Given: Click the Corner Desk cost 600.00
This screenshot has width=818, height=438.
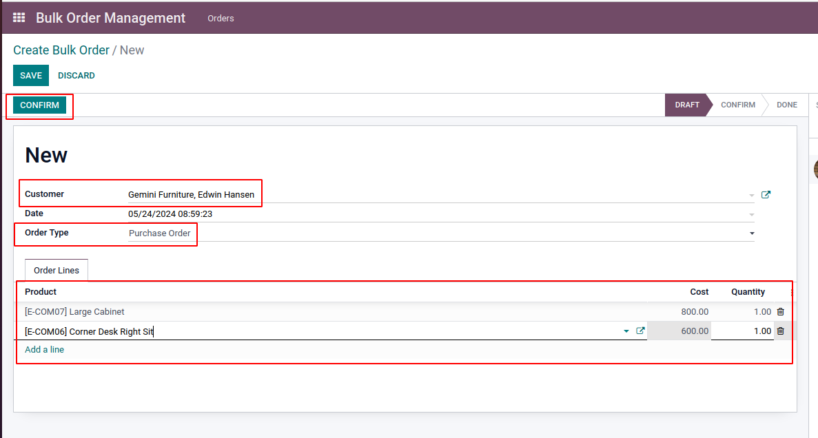Looking at the screenshot, I should (679, 331).
